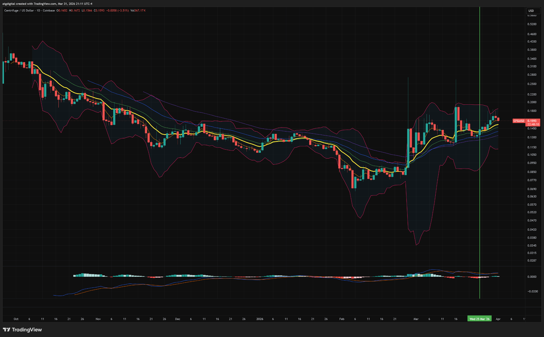
Task: Select the Vol 367.17K indicator value
Action: point(138,11)
